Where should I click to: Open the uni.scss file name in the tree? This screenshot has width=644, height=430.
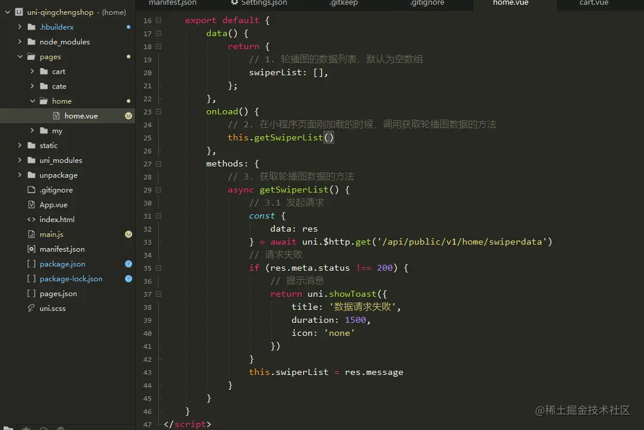[53, 308]
